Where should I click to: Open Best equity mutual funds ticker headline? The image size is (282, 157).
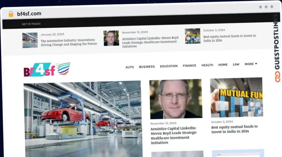(229, 38)
